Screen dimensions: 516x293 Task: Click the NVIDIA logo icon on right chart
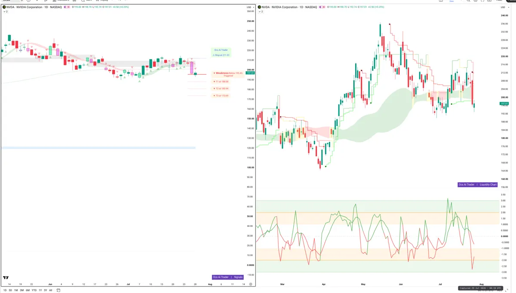tap(259, 7)
